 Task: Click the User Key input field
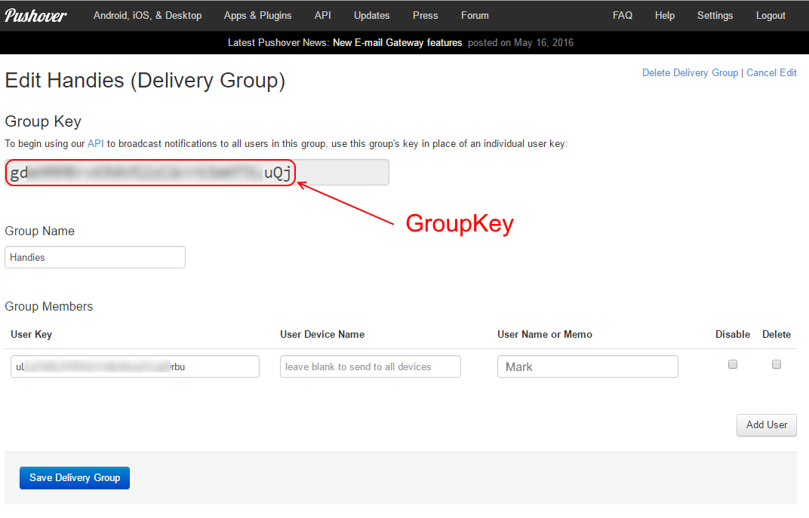pyautogui.click(x=134, y=366)
